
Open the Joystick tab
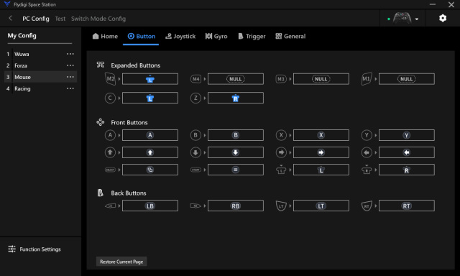pyautogui.click(x=180, y=36)
